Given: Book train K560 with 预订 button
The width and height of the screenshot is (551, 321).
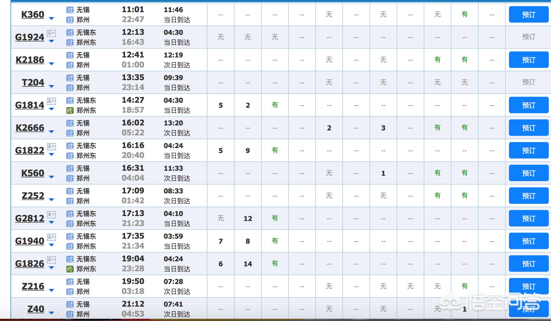Looking at the screenshot, I should click(529, 173).
